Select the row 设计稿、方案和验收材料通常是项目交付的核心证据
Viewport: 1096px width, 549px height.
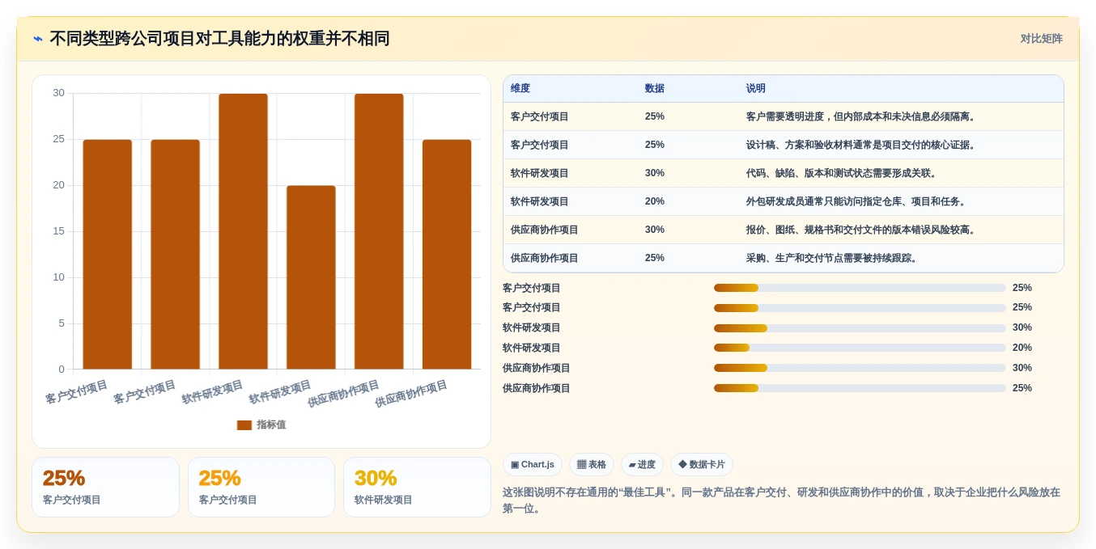tap(784, 145)
